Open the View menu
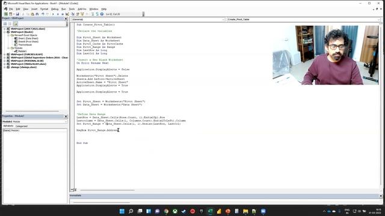385x216 pixels. point(25,9)
